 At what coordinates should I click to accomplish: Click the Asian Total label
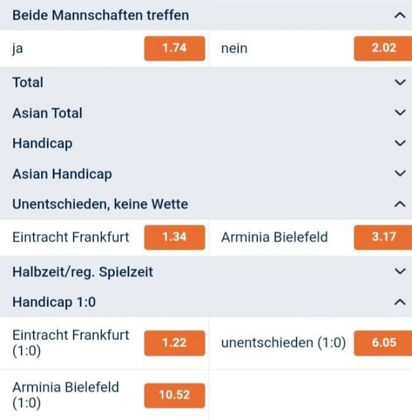[x=48, y=113]
